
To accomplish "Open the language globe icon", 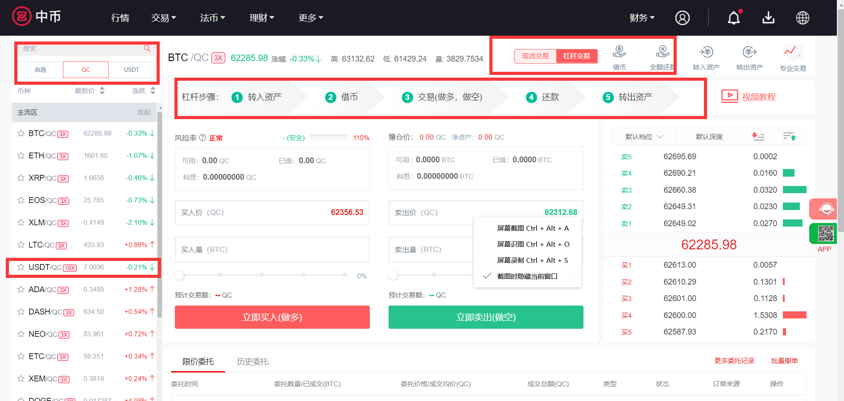I will pos(803,18).
